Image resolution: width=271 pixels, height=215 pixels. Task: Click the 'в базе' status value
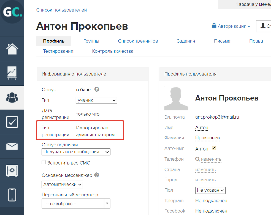click(83, 90)
